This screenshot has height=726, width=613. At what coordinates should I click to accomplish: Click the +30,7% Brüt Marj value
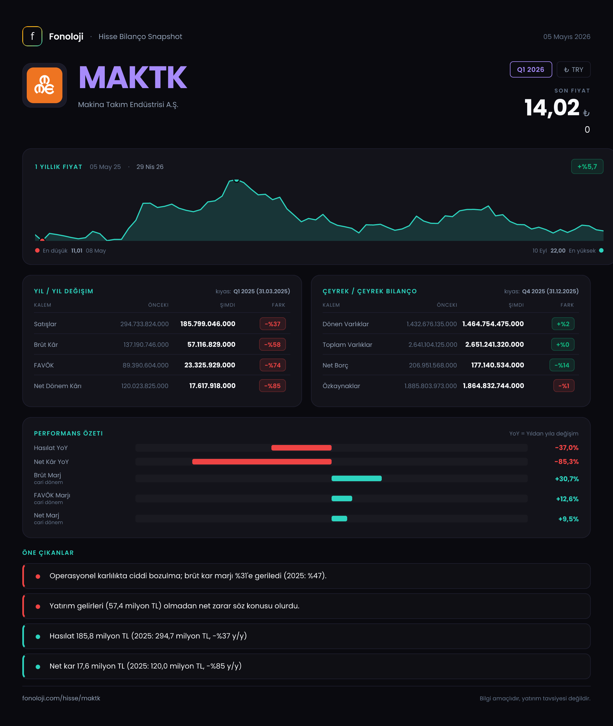pos(567,479)
